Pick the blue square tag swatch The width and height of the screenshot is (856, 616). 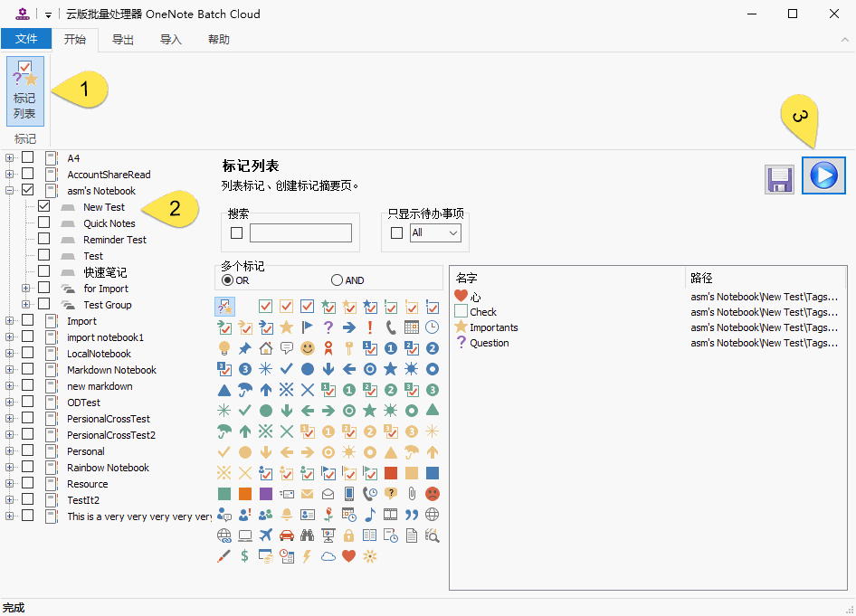432,473
